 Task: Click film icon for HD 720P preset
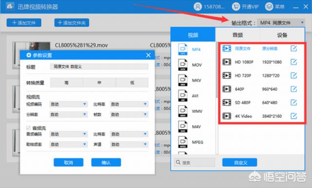[x=227, y=75]
